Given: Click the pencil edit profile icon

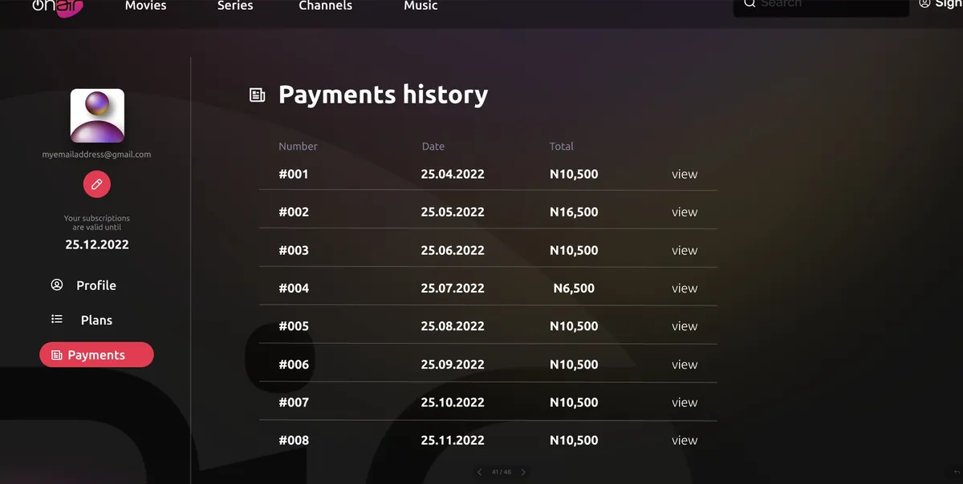Looking at the screenshot, I should [x=97, y=184].
